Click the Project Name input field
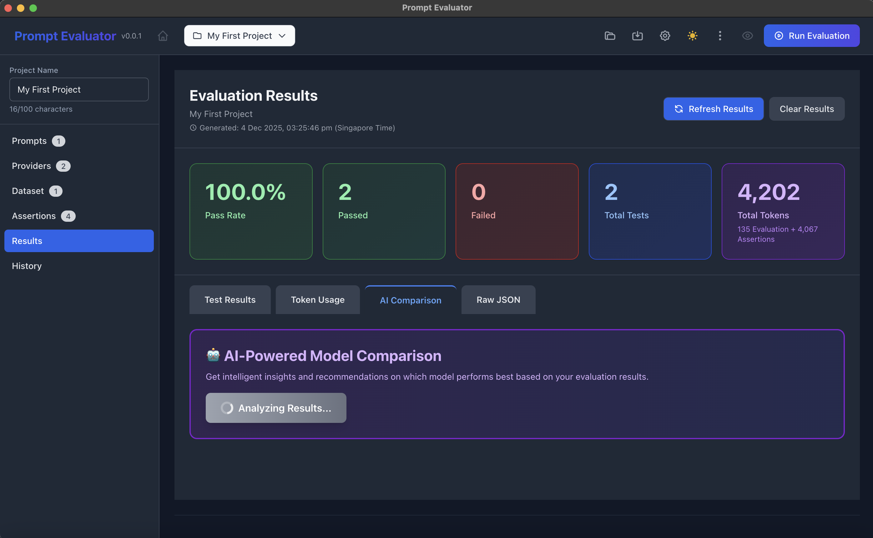This screenshot has height=538, width=873. point(79,89)
